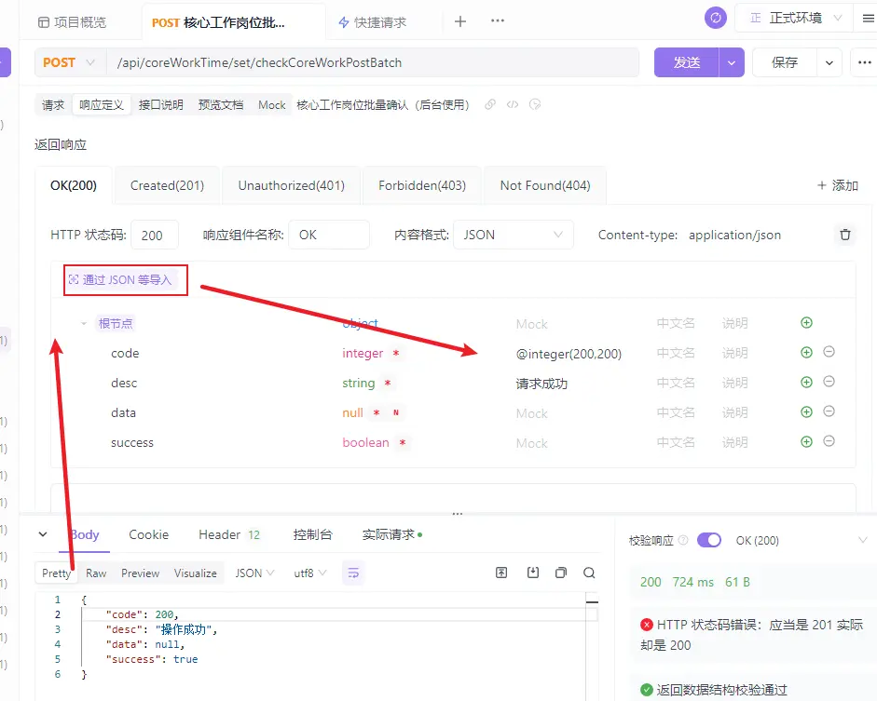
Task: Open more actions ellipsis next to 保存
Action: click(865, 62)
